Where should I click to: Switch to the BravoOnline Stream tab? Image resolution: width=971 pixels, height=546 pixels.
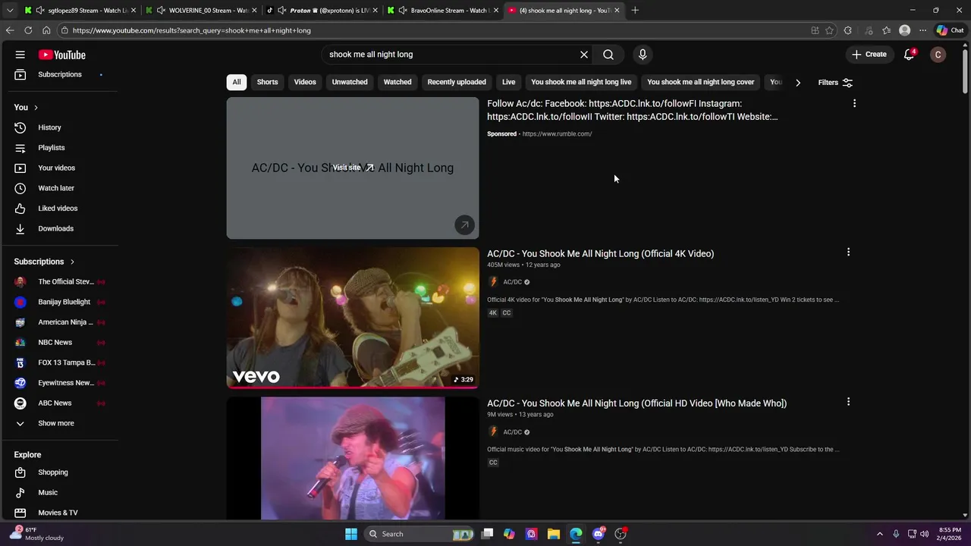[x=442, y=11]
